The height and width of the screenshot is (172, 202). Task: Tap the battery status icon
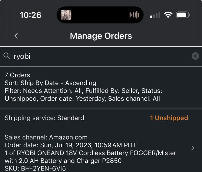click(x=183, y=15)
